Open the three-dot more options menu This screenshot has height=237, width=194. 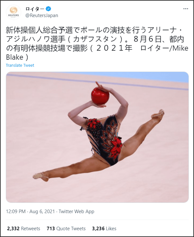tap(186, 9)
